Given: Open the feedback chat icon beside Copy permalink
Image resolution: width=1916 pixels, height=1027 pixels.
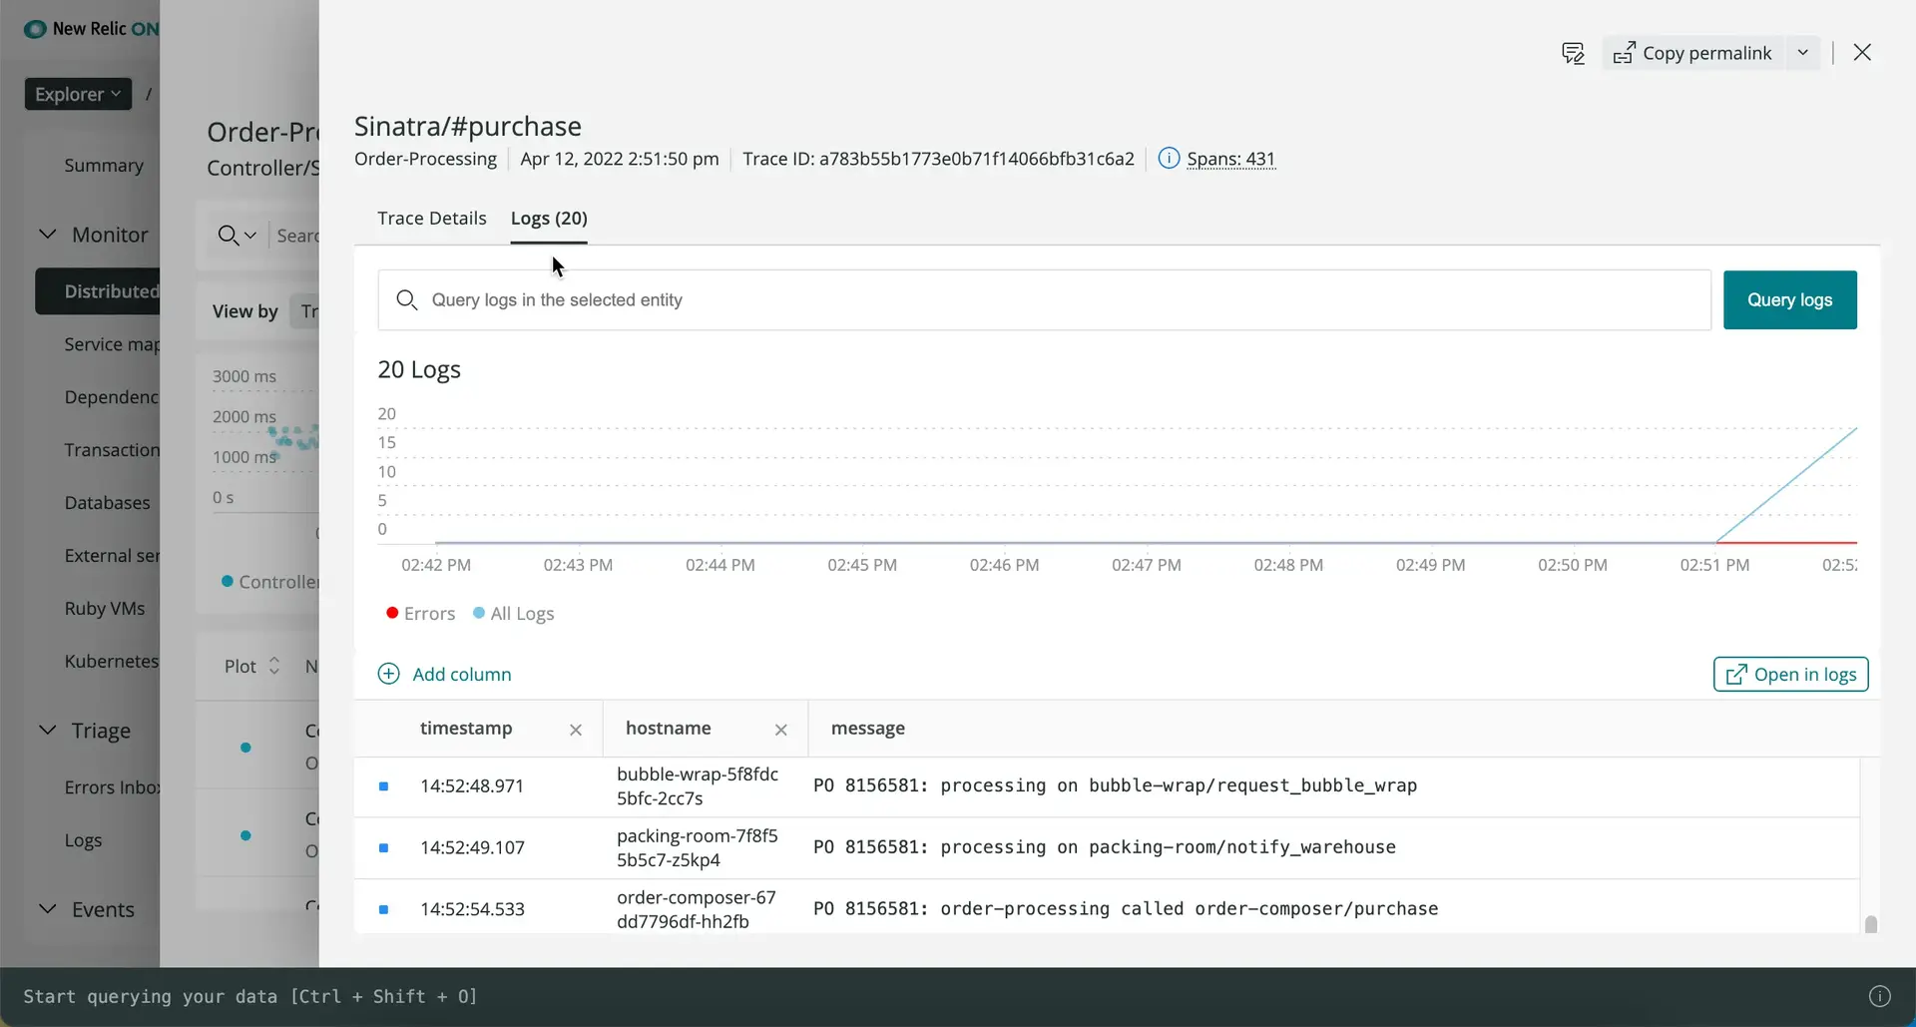Looking at the screenshot, I should click(x=1573, y=53).
